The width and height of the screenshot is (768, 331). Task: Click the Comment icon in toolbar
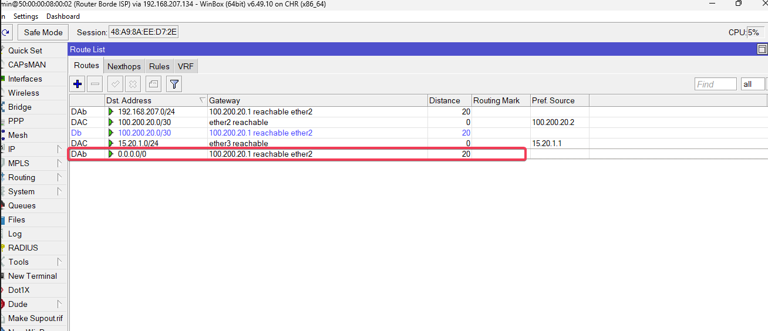[x=153, y=85]
